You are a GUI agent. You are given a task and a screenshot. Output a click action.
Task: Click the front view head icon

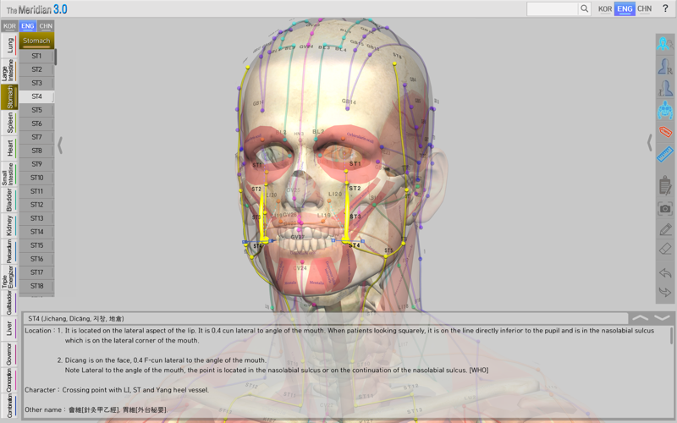[665, 44]
